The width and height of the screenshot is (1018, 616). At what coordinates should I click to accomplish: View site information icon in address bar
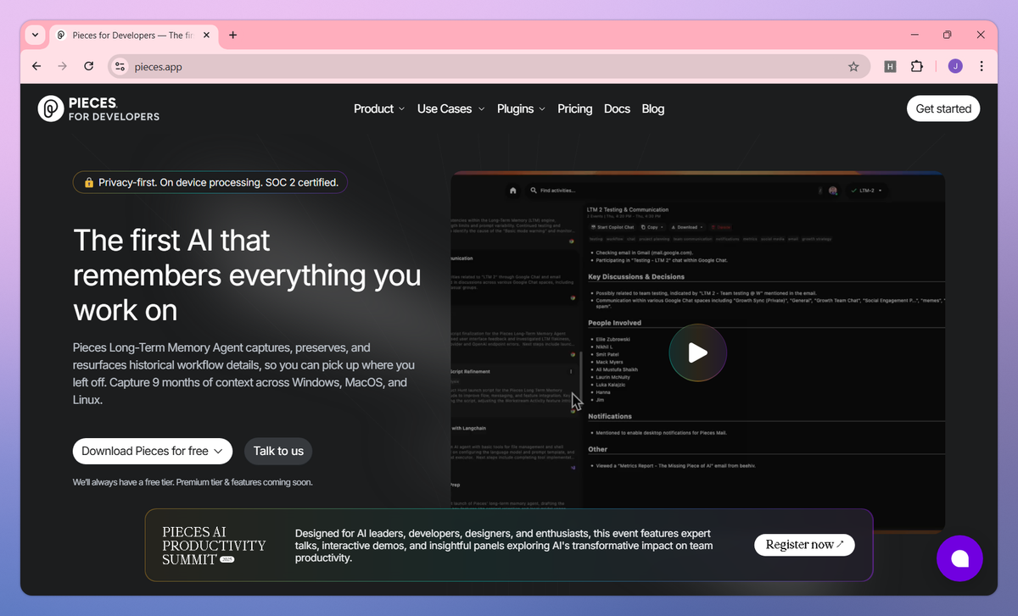[120, 66]
